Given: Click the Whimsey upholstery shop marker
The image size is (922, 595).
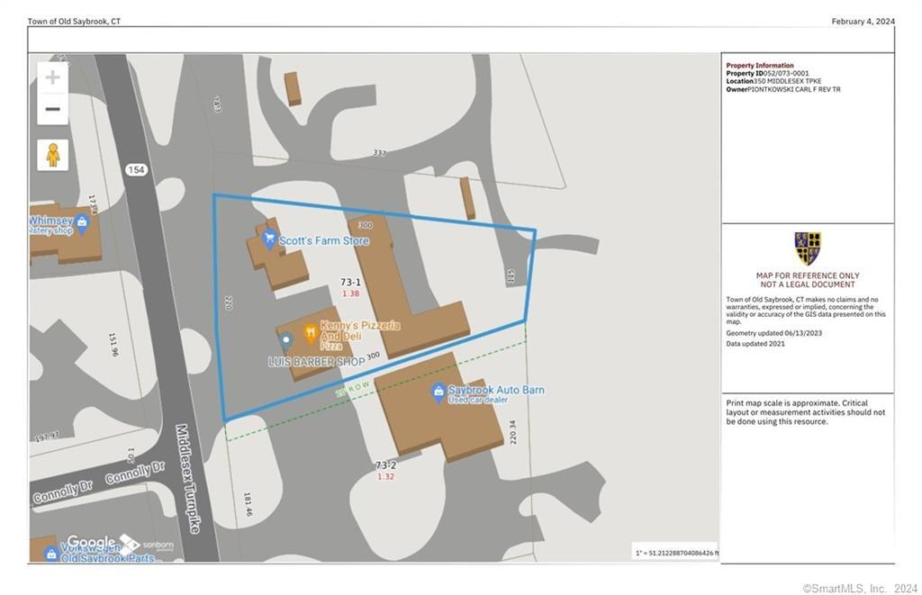Looking at the screenshot, I should [x=82, y=224].
